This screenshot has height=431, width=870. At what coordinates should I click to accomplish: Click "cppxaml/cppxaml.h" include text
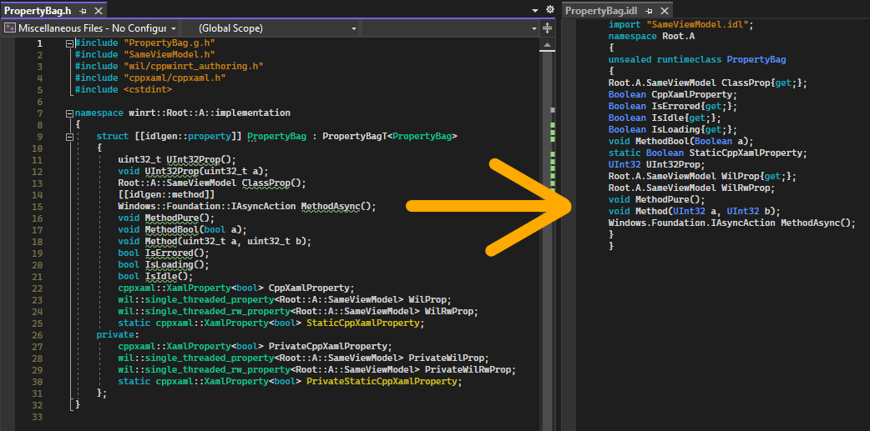(x=175, y=78)
